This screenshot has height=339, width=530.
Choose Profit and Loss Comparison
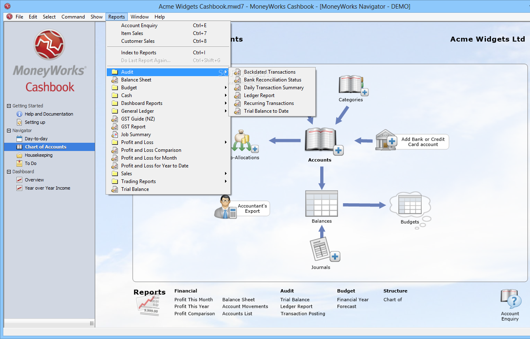(168, 150)
